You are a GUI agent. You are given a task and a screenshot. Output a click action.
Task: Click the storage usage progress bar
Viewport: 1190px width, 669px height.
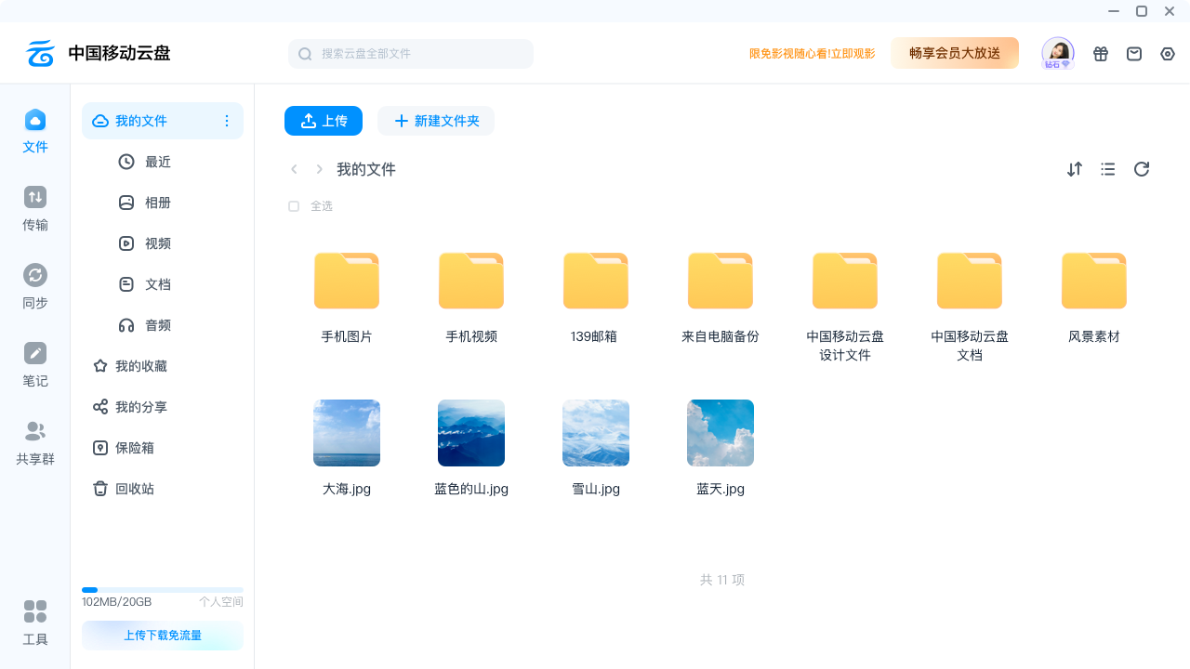(163, 590)
